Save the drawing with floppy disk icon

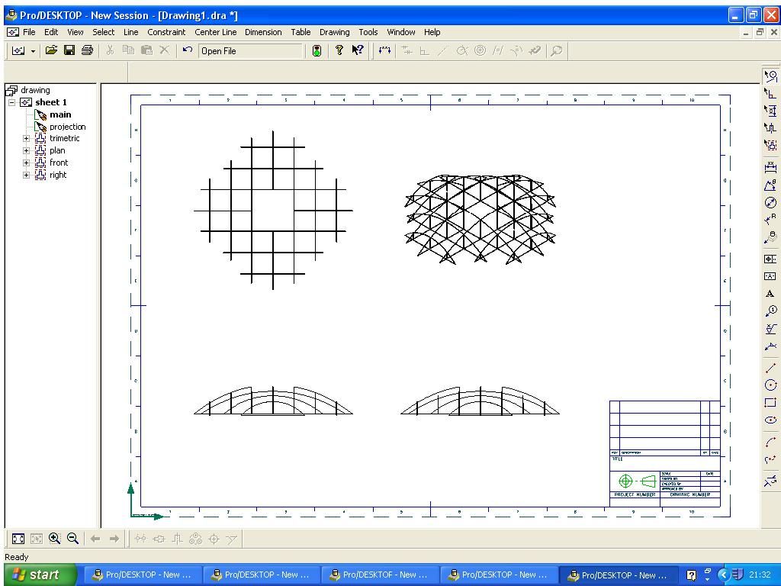69,50
